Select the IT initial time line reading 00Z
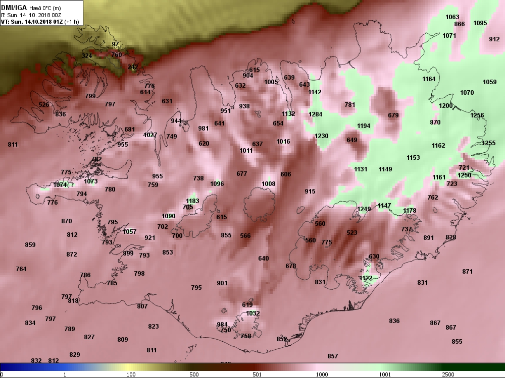505x378 pixels. tap(31, 15)
